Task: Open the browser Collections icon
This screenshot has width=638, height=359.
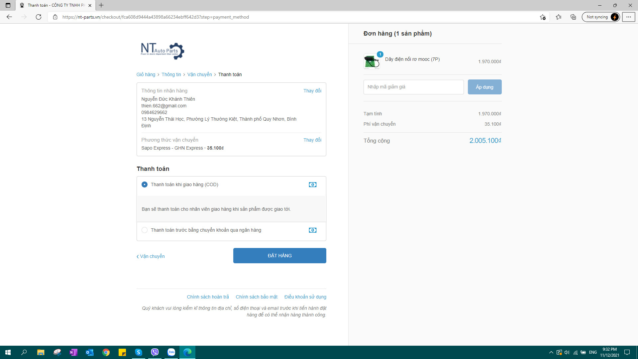Action: 573,17
